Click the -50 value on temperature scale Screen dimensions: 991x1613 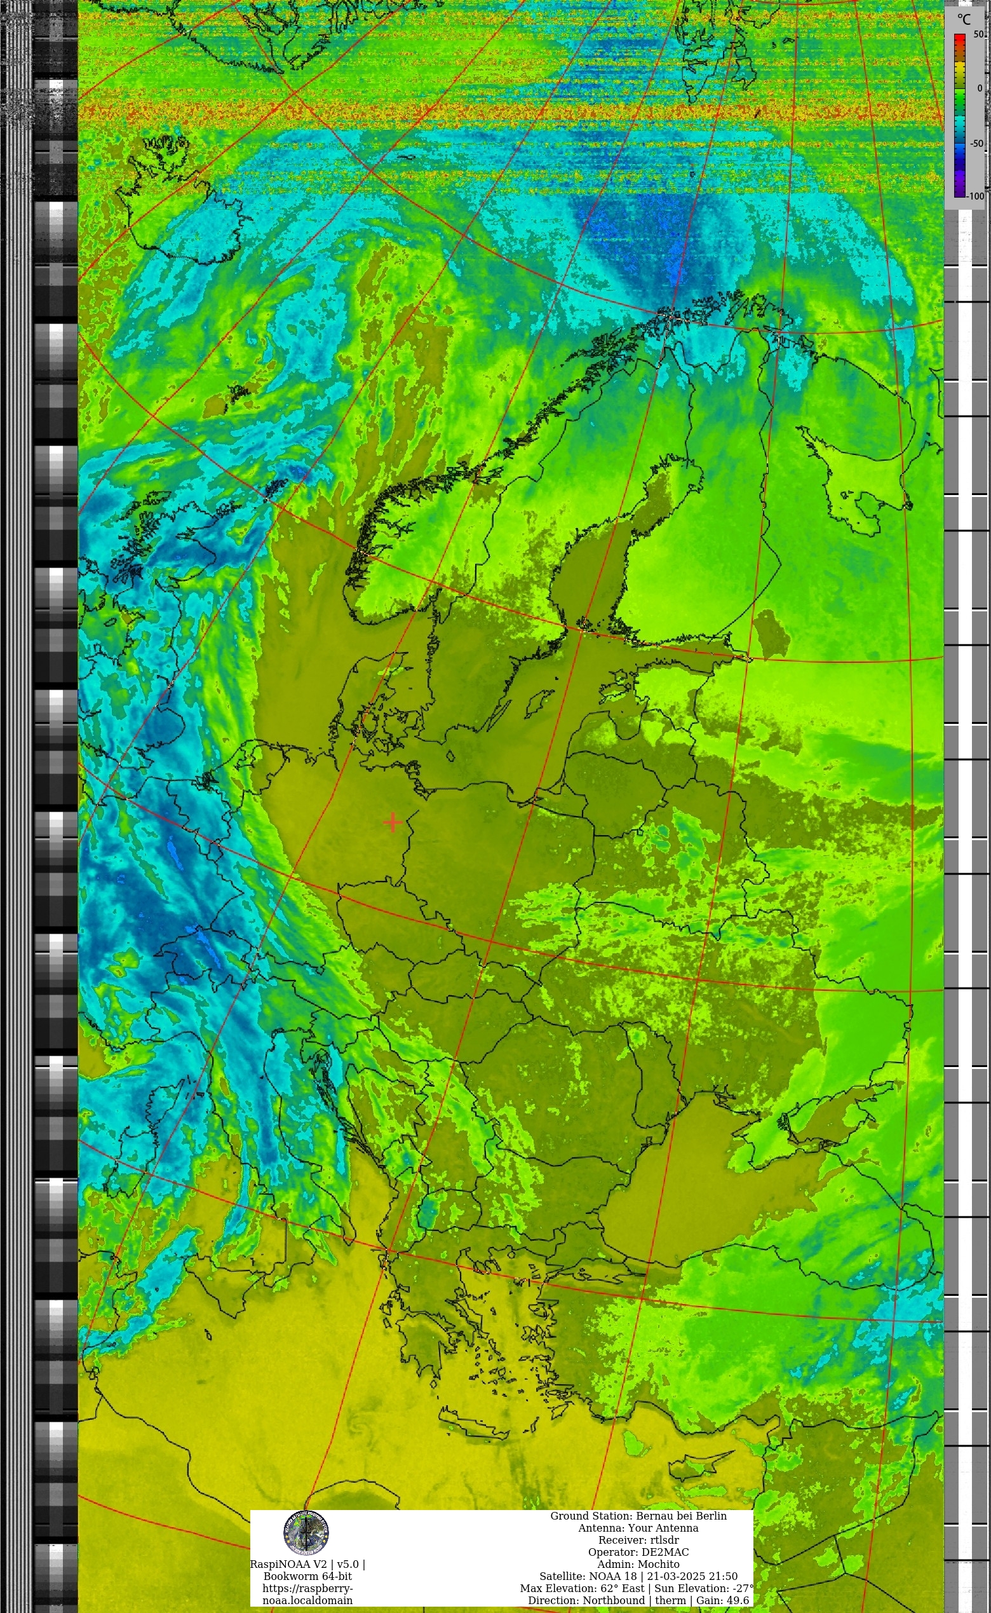(x=976, y=143)
